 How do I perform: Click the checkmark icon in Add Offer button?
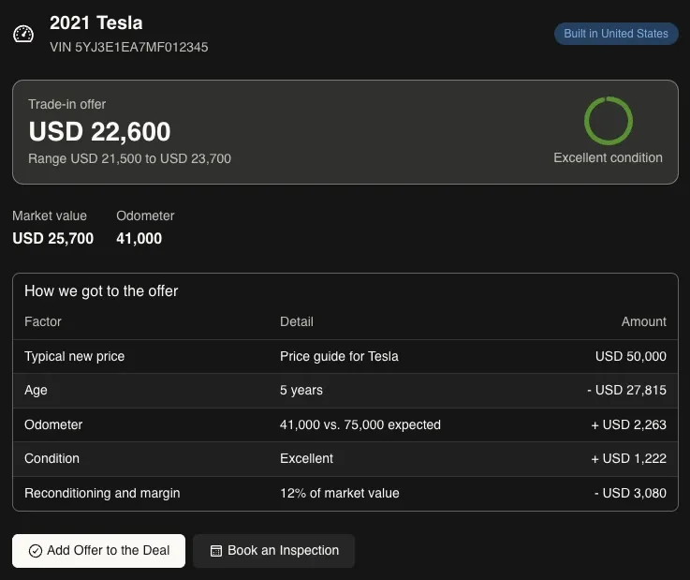click(36, 551)
